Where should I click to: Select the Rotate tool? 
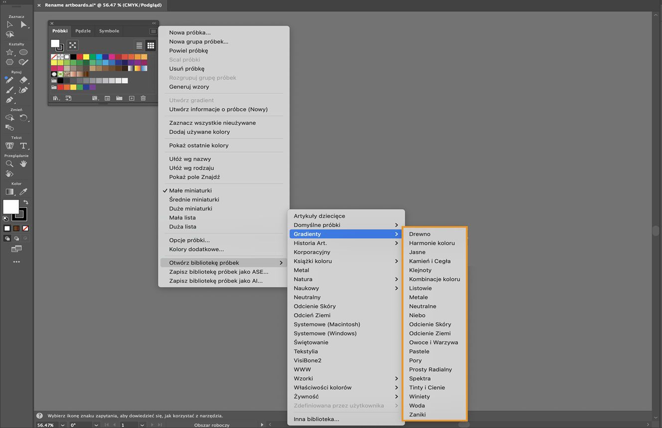[23, 118]
